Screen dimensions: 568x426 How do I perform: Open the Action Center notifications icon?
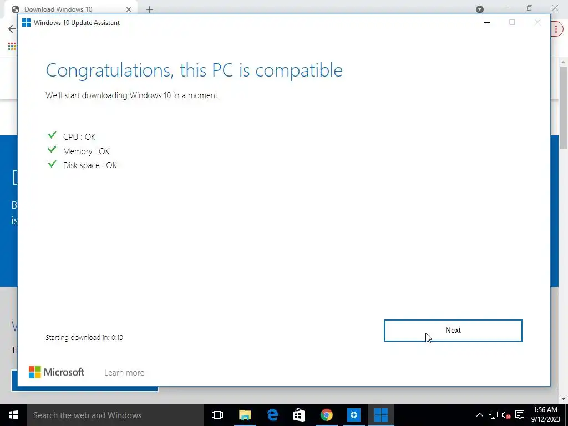click(x=520, y=415)
